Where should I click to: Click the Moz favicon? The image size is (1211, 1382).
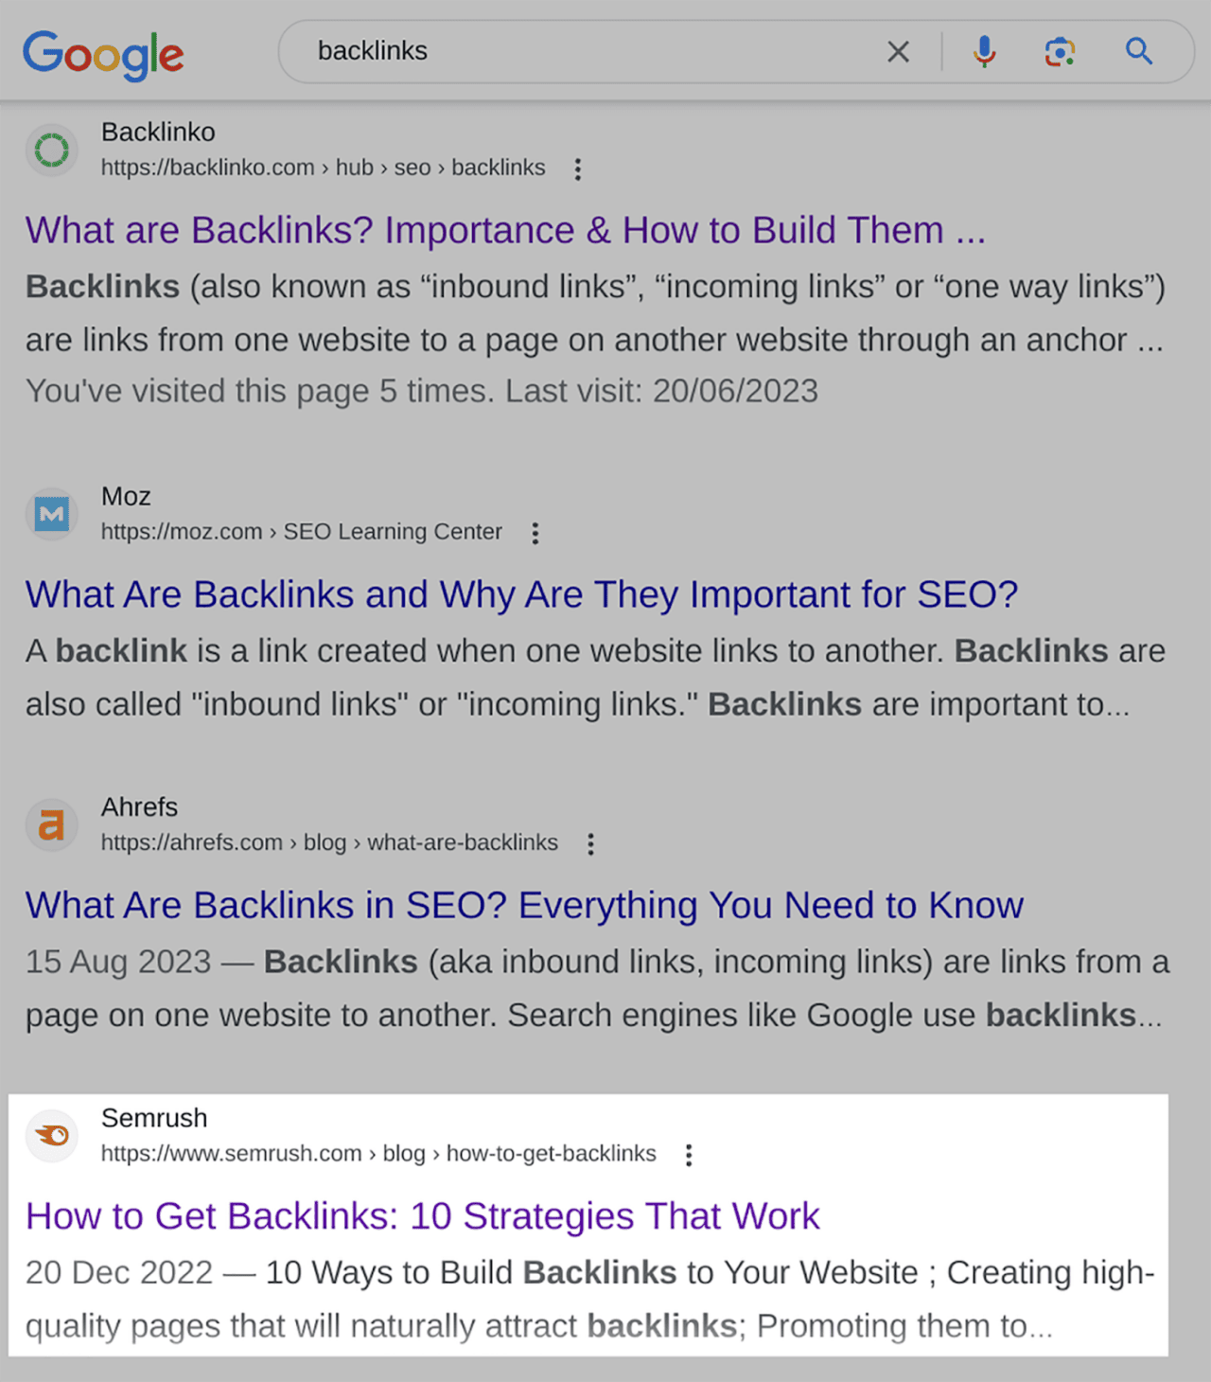[x=51, y=514]
